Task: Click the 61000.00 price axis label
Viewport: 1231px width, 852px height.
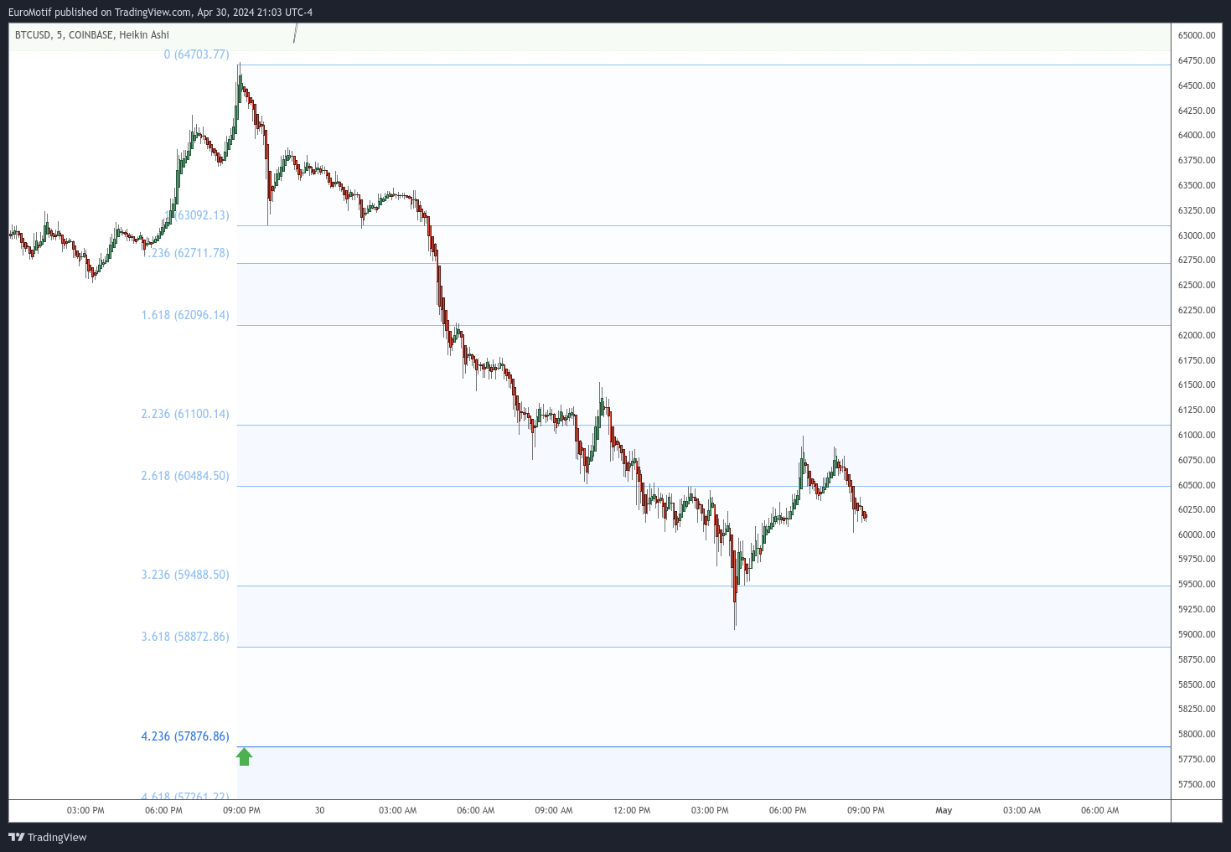Action: tap(1197, 435)
